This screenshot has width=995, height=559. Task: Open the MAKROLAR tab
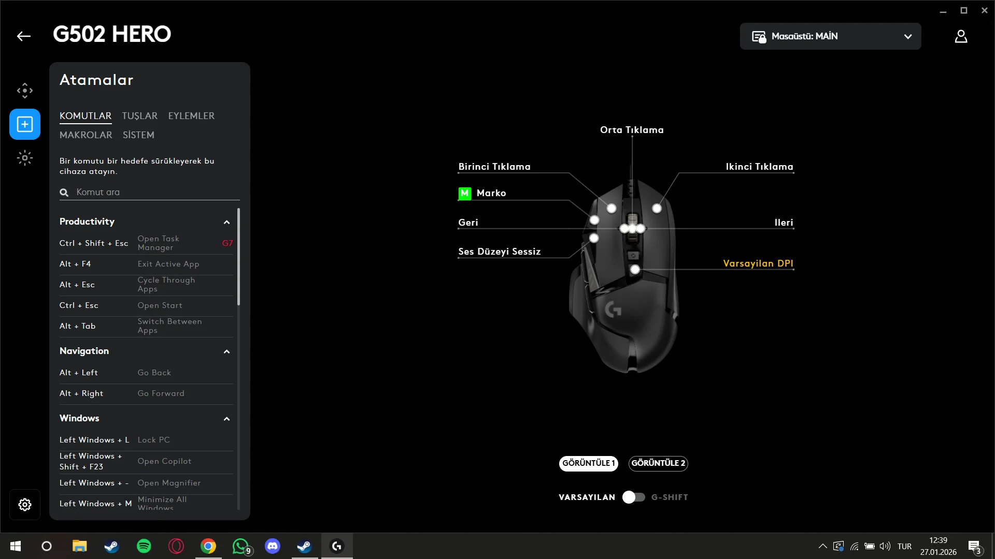[x=86, y=135]
